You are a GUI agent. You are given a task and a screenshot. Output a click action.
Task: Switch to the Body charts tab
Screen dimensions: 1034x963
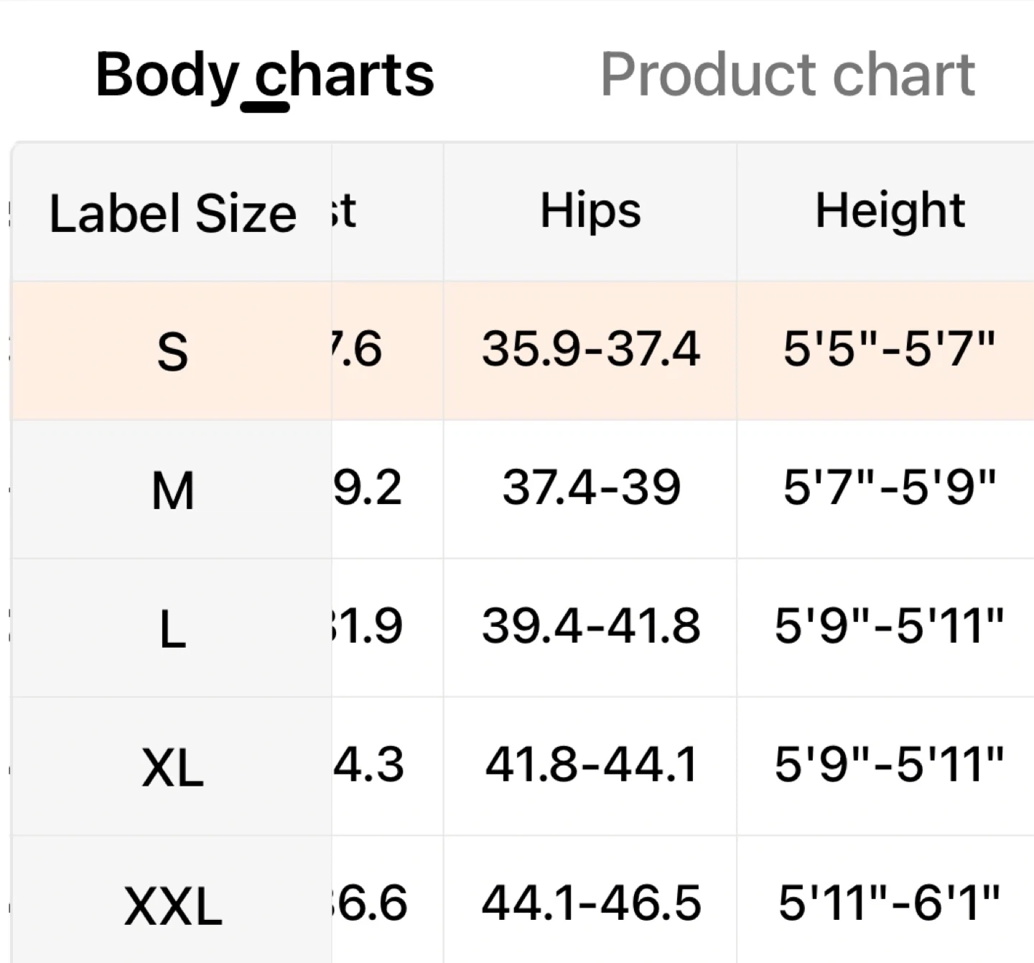(264, 75)
